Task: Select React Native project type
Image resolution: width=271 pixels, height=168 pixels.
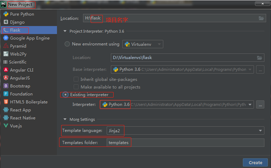Action: 29,118
